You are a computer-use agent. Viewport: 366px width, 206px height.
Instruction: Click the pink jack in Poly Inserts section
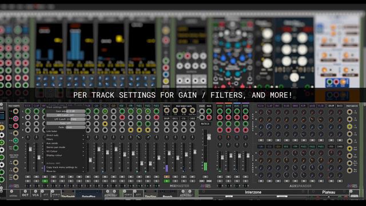coord(15,118)
